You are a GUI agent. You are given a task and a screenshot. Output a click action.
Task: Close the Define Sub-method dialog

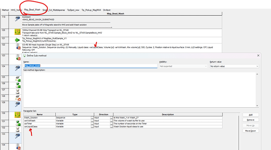[258, 56]
